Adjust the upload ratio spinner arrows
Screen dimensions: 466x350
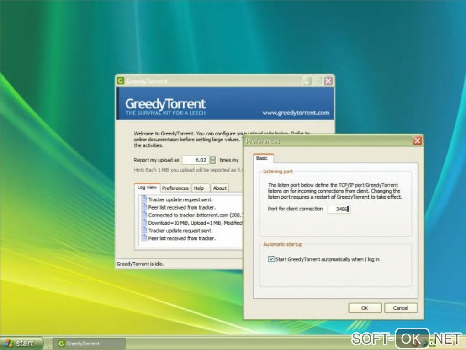(x=212, y=160)
